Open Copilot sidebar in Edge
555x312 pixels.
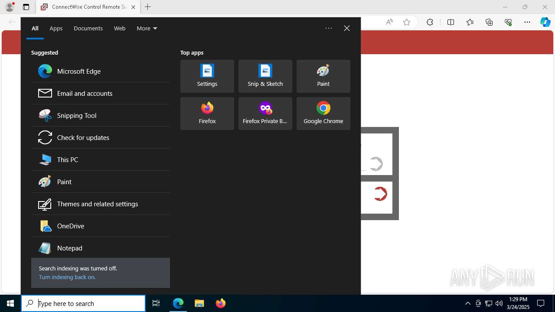pos(545,22)
